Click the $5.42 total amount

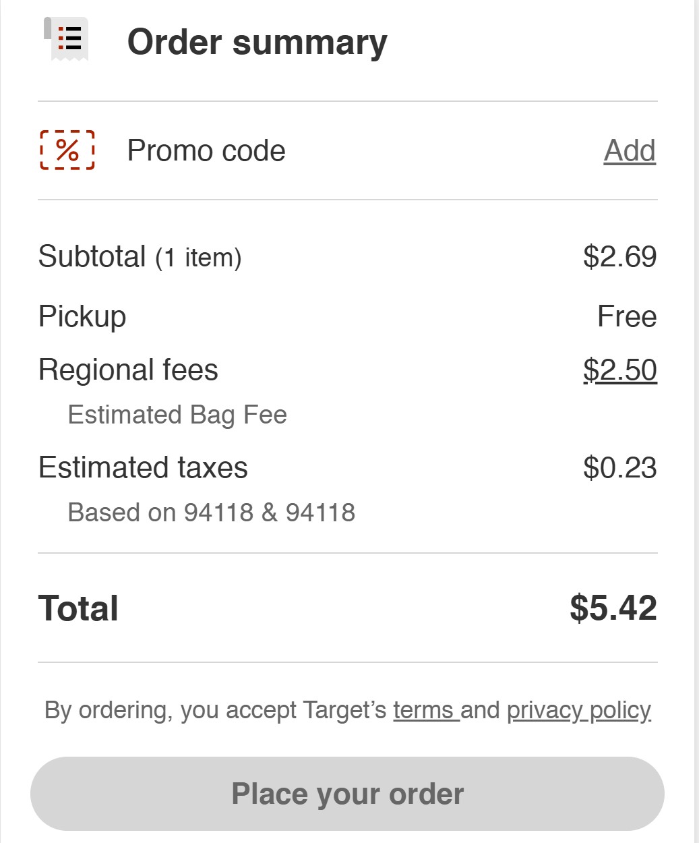coord(613,608)
